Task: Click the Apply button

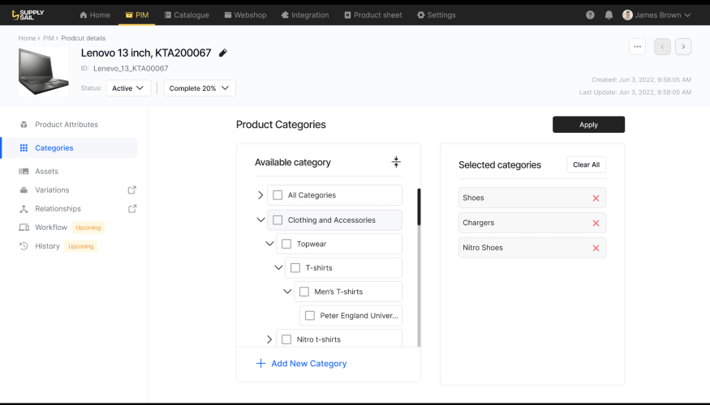Action: 588,125
